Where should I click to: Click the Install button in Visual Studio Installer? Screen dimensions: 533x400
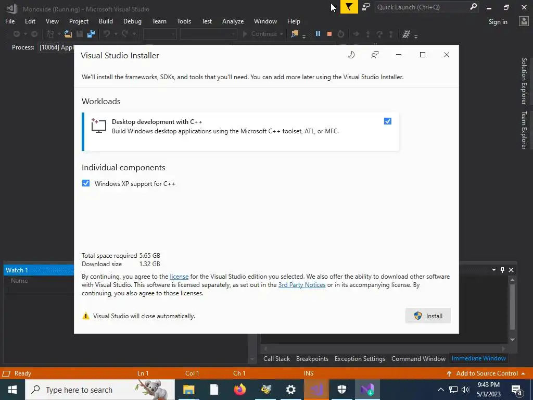[x=428, y=316]
